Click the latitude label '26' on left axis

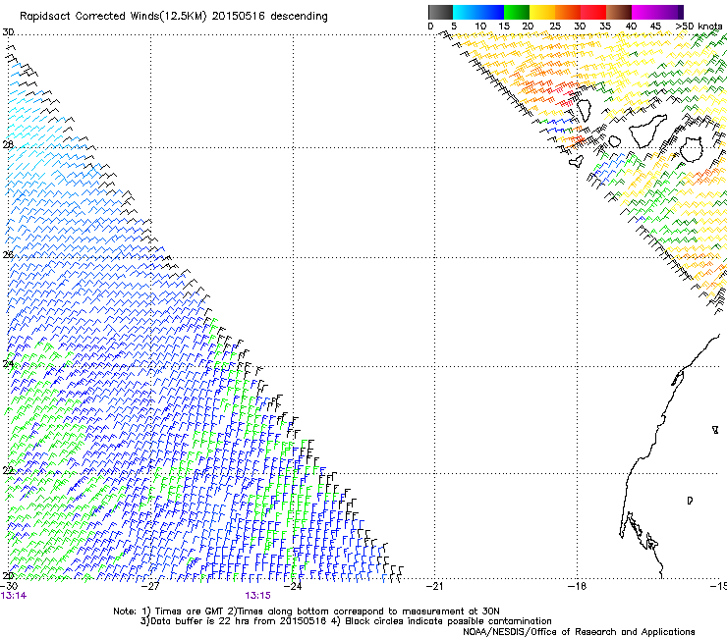[8, 254]
